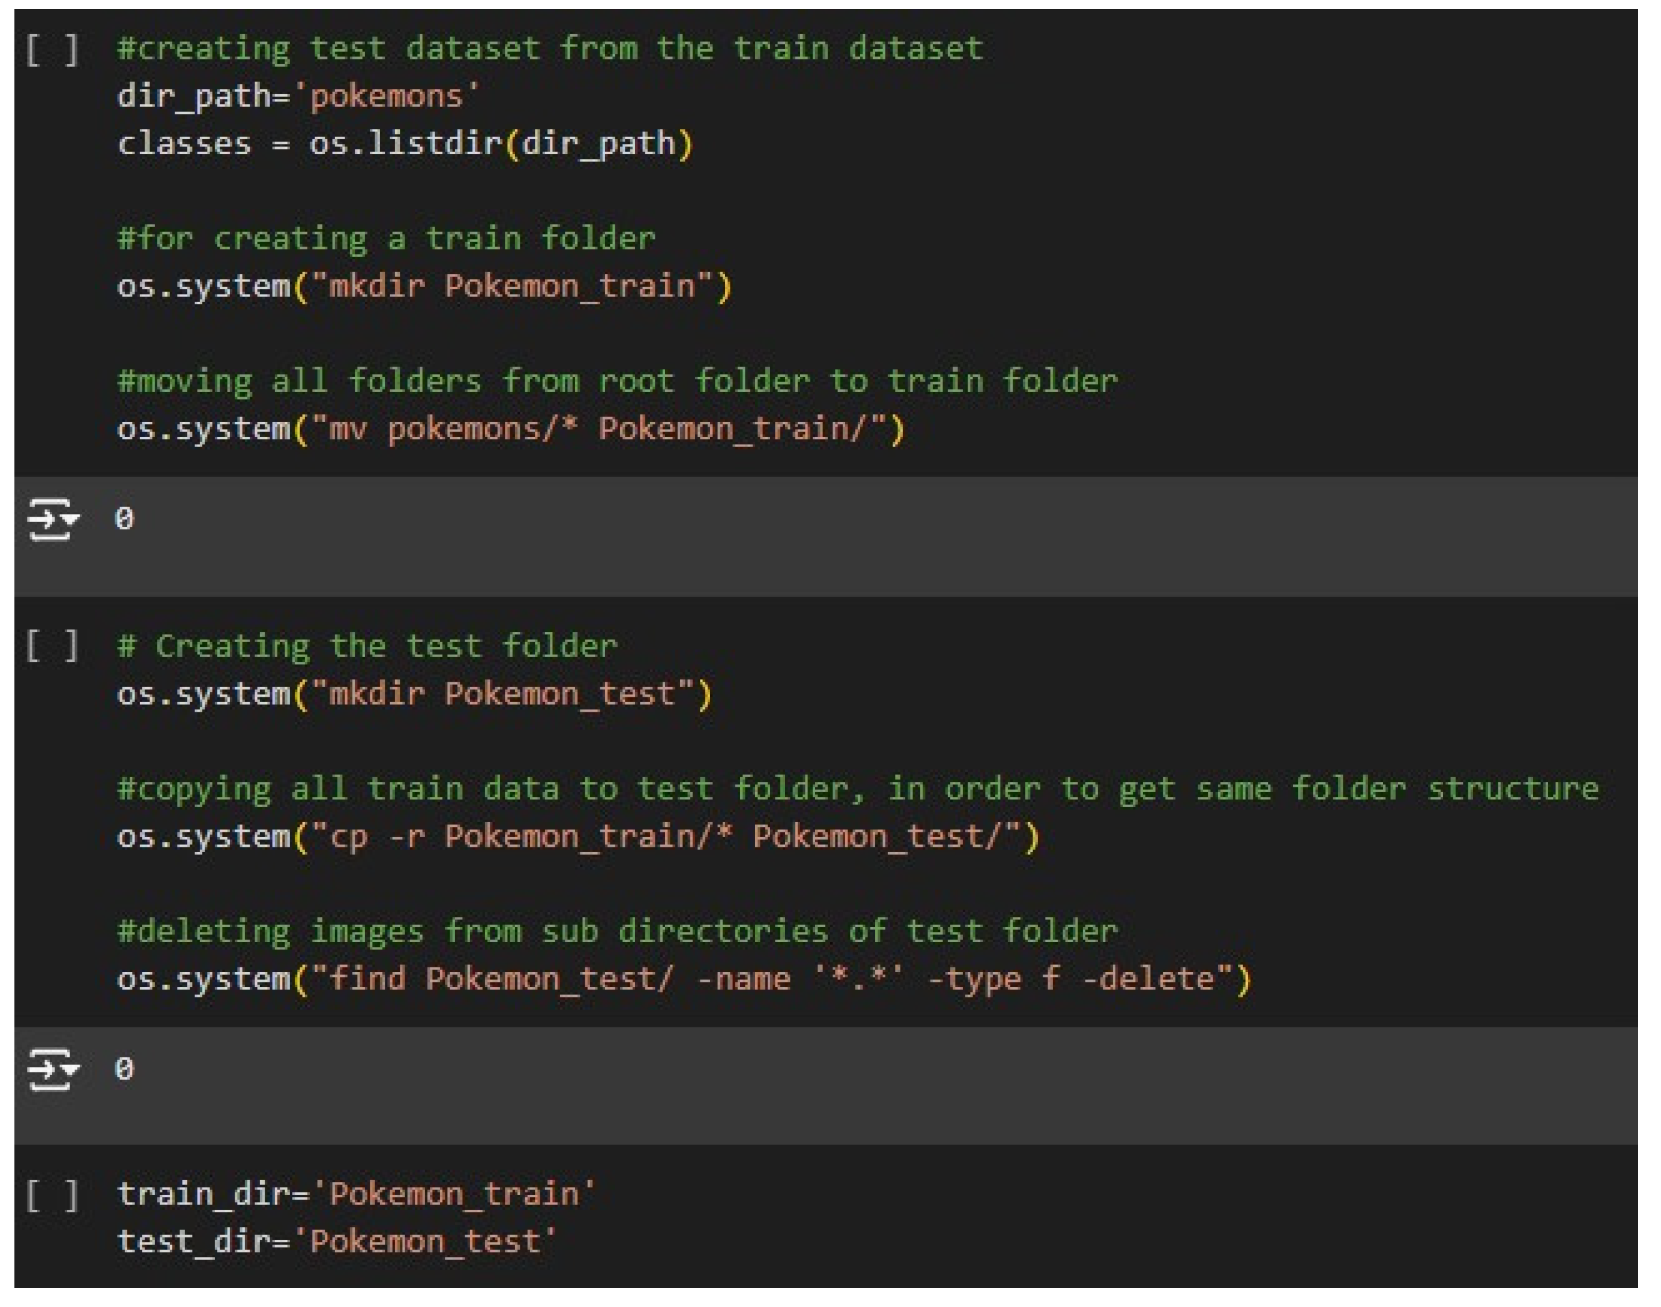Click the test_dir='Pokemon_test' line
The image size is (1661, 1307).
pos(337,1243)
